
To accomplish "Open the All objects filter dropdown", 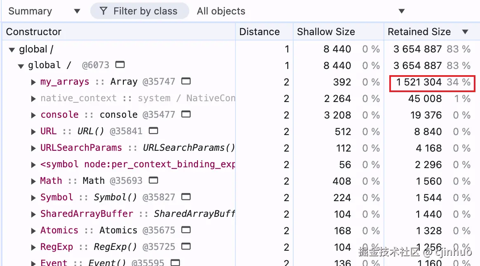I will point(301,11).
